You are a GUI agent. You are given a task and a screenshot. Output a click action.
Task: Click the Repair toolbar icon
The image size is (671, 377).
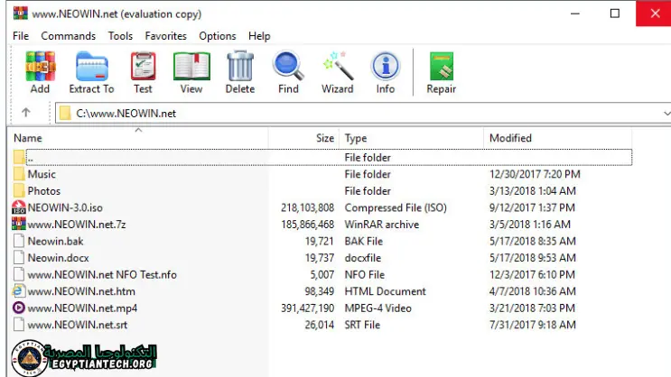[442, 66]
